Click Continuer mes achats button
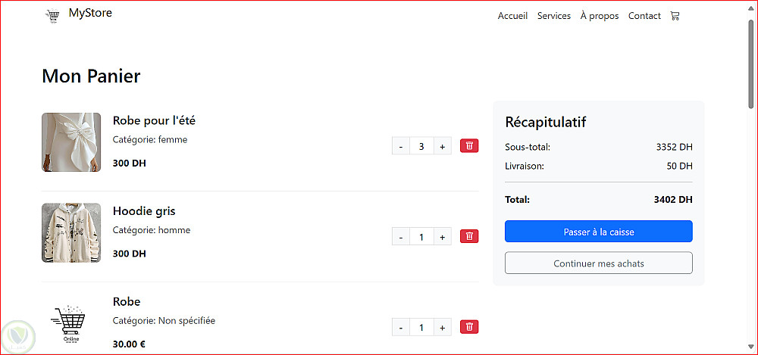758x355 pixels. (598, 263)
